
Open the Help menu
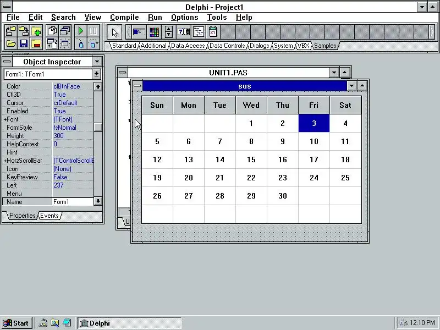point(244,18)
